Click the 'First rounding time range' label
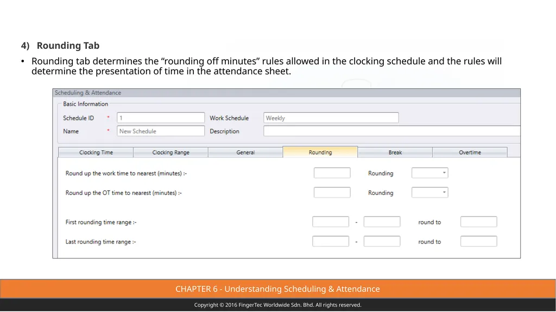Screen dimensions: 556x312 [100, 222]
